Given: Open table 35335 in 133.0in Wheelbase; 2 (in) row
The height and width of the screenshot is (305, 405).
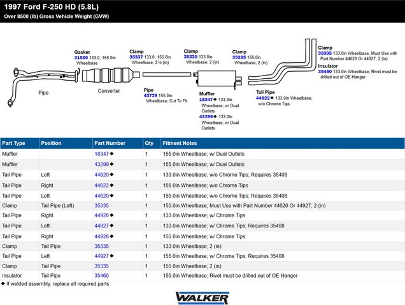Looking at the screenshot, I should tap(101, 246).
